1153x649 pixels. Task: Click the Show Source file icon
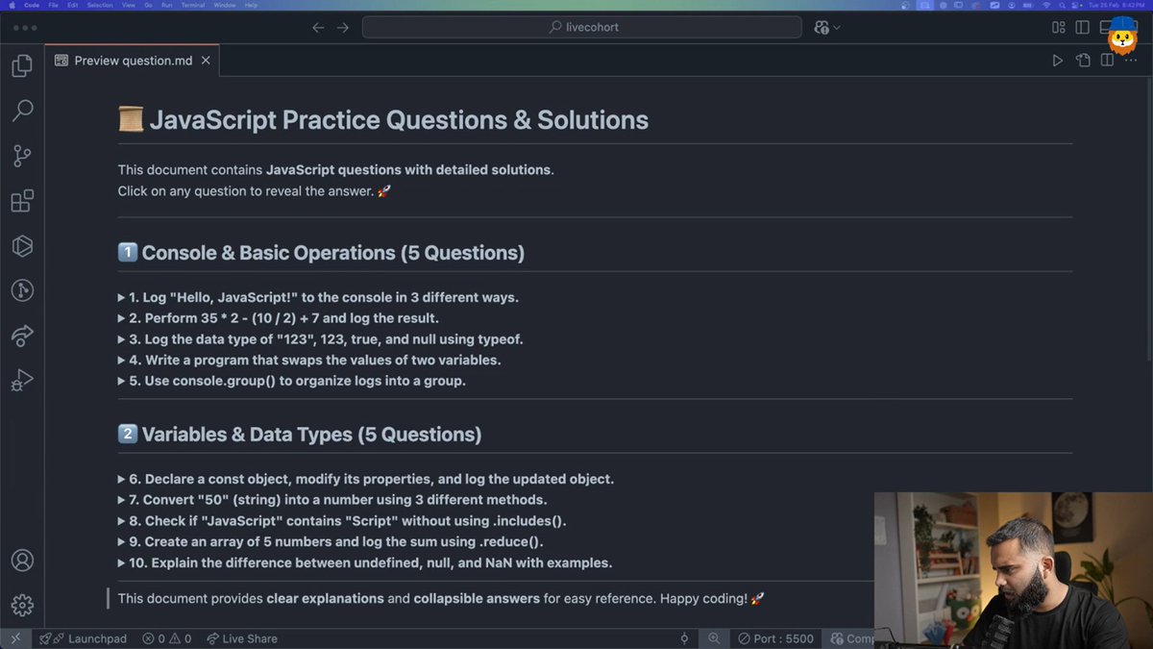click(x=1083, y=61)
